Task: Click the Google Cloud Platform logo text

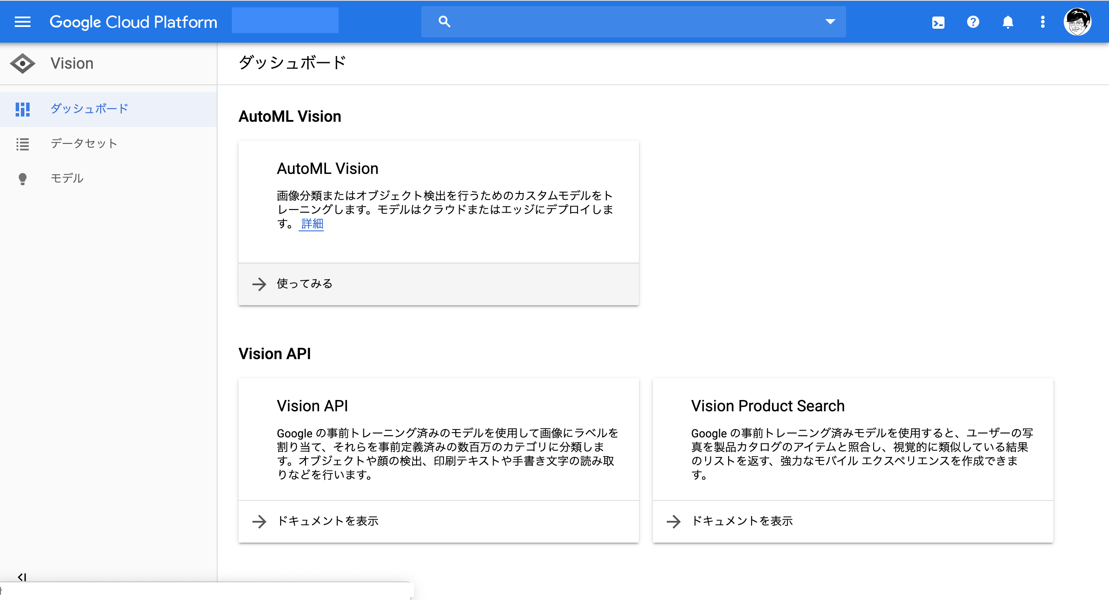Action: point(133,22)
